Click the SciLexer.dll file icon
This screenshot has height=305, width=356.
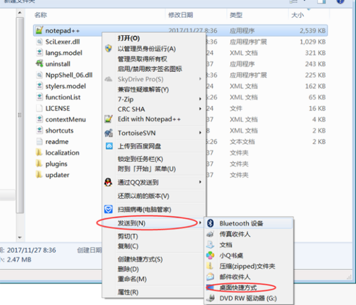(x=39, y=42)
